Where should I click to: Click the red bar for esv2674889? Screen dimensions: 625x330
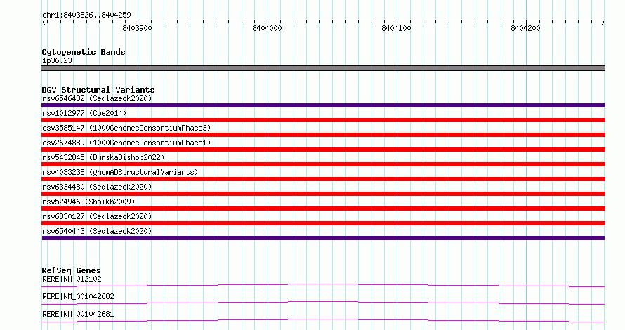(323, 150)
